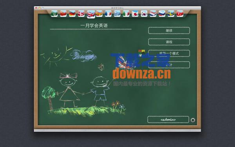Open the 课程 (courses) button
This screenshot has height=147, width=235.
pos(169,42)
